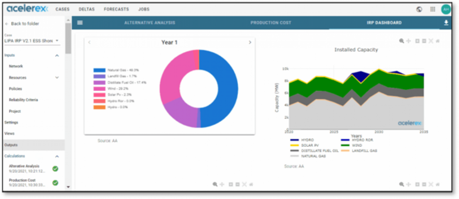Click autoscale icon above Installed Capacity chart
459x199 pixels.
431,41
